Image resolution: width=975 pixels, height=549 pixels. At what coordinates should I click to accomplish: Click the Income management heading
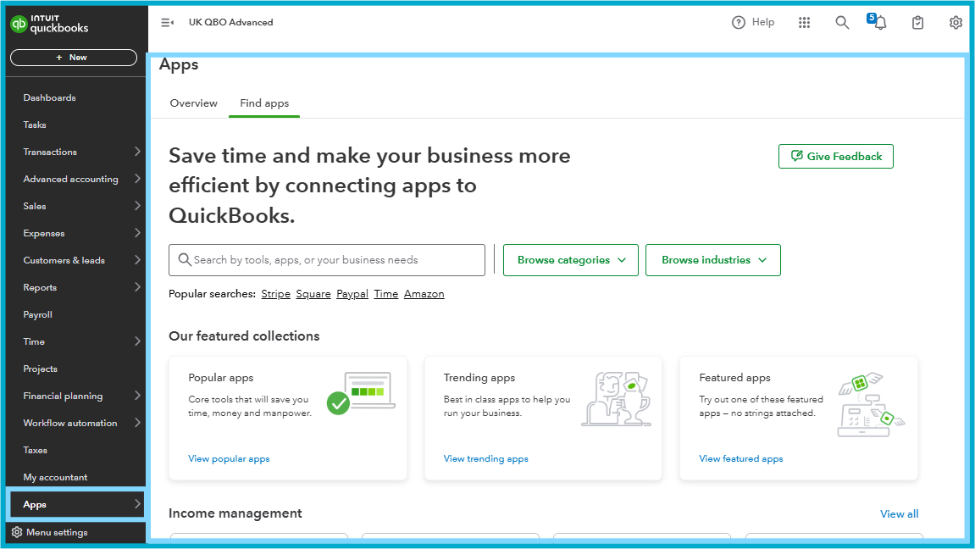[235, 513]
